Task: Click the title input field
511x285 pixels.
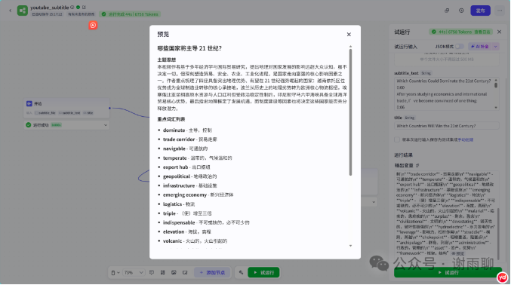Action: tap(447, 126)
